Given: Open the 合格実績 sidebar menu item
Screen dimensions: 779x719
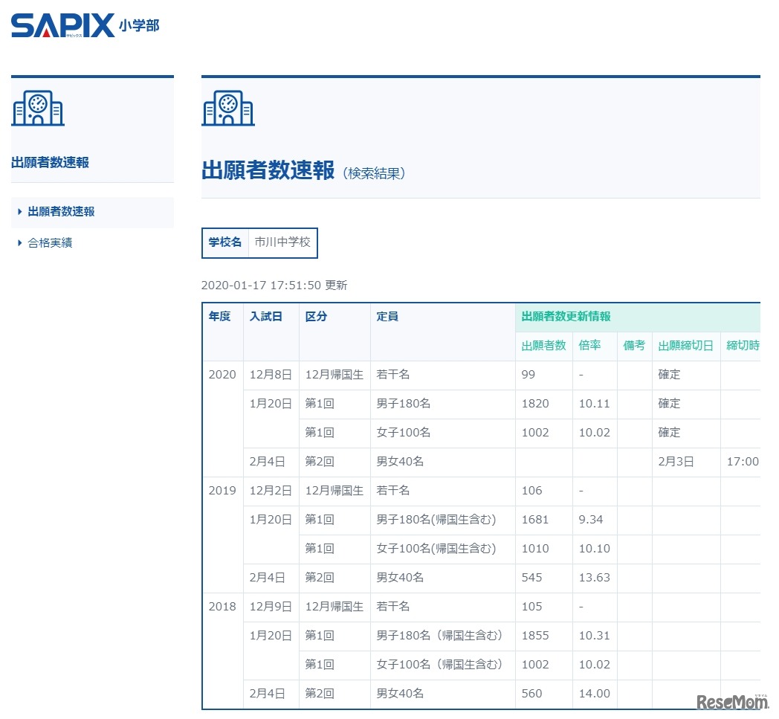Looking at the screenshot, I should 50,243.
